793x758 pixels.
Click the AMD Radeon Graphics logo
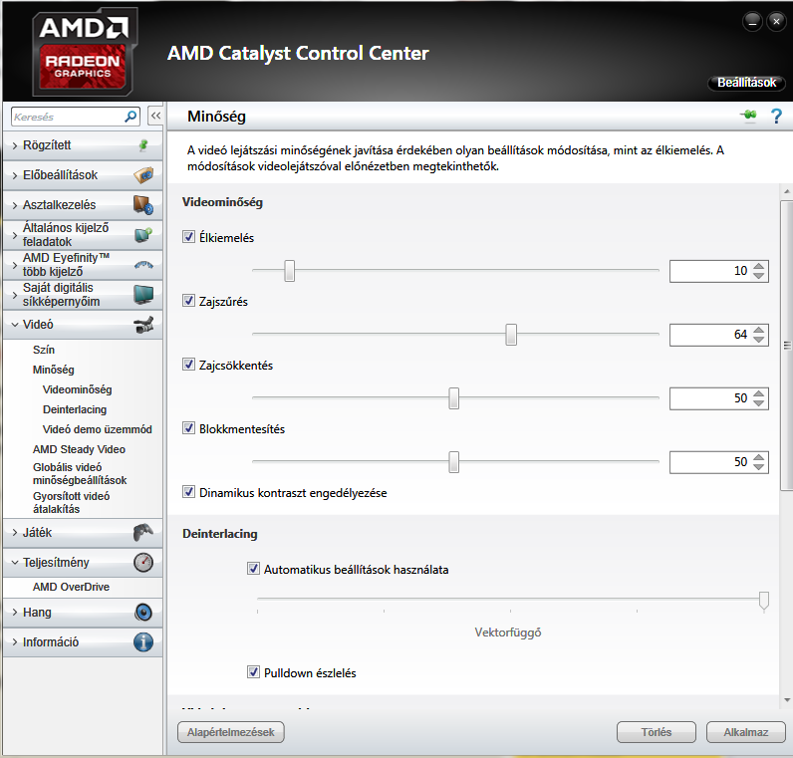[x=85, y=52]
